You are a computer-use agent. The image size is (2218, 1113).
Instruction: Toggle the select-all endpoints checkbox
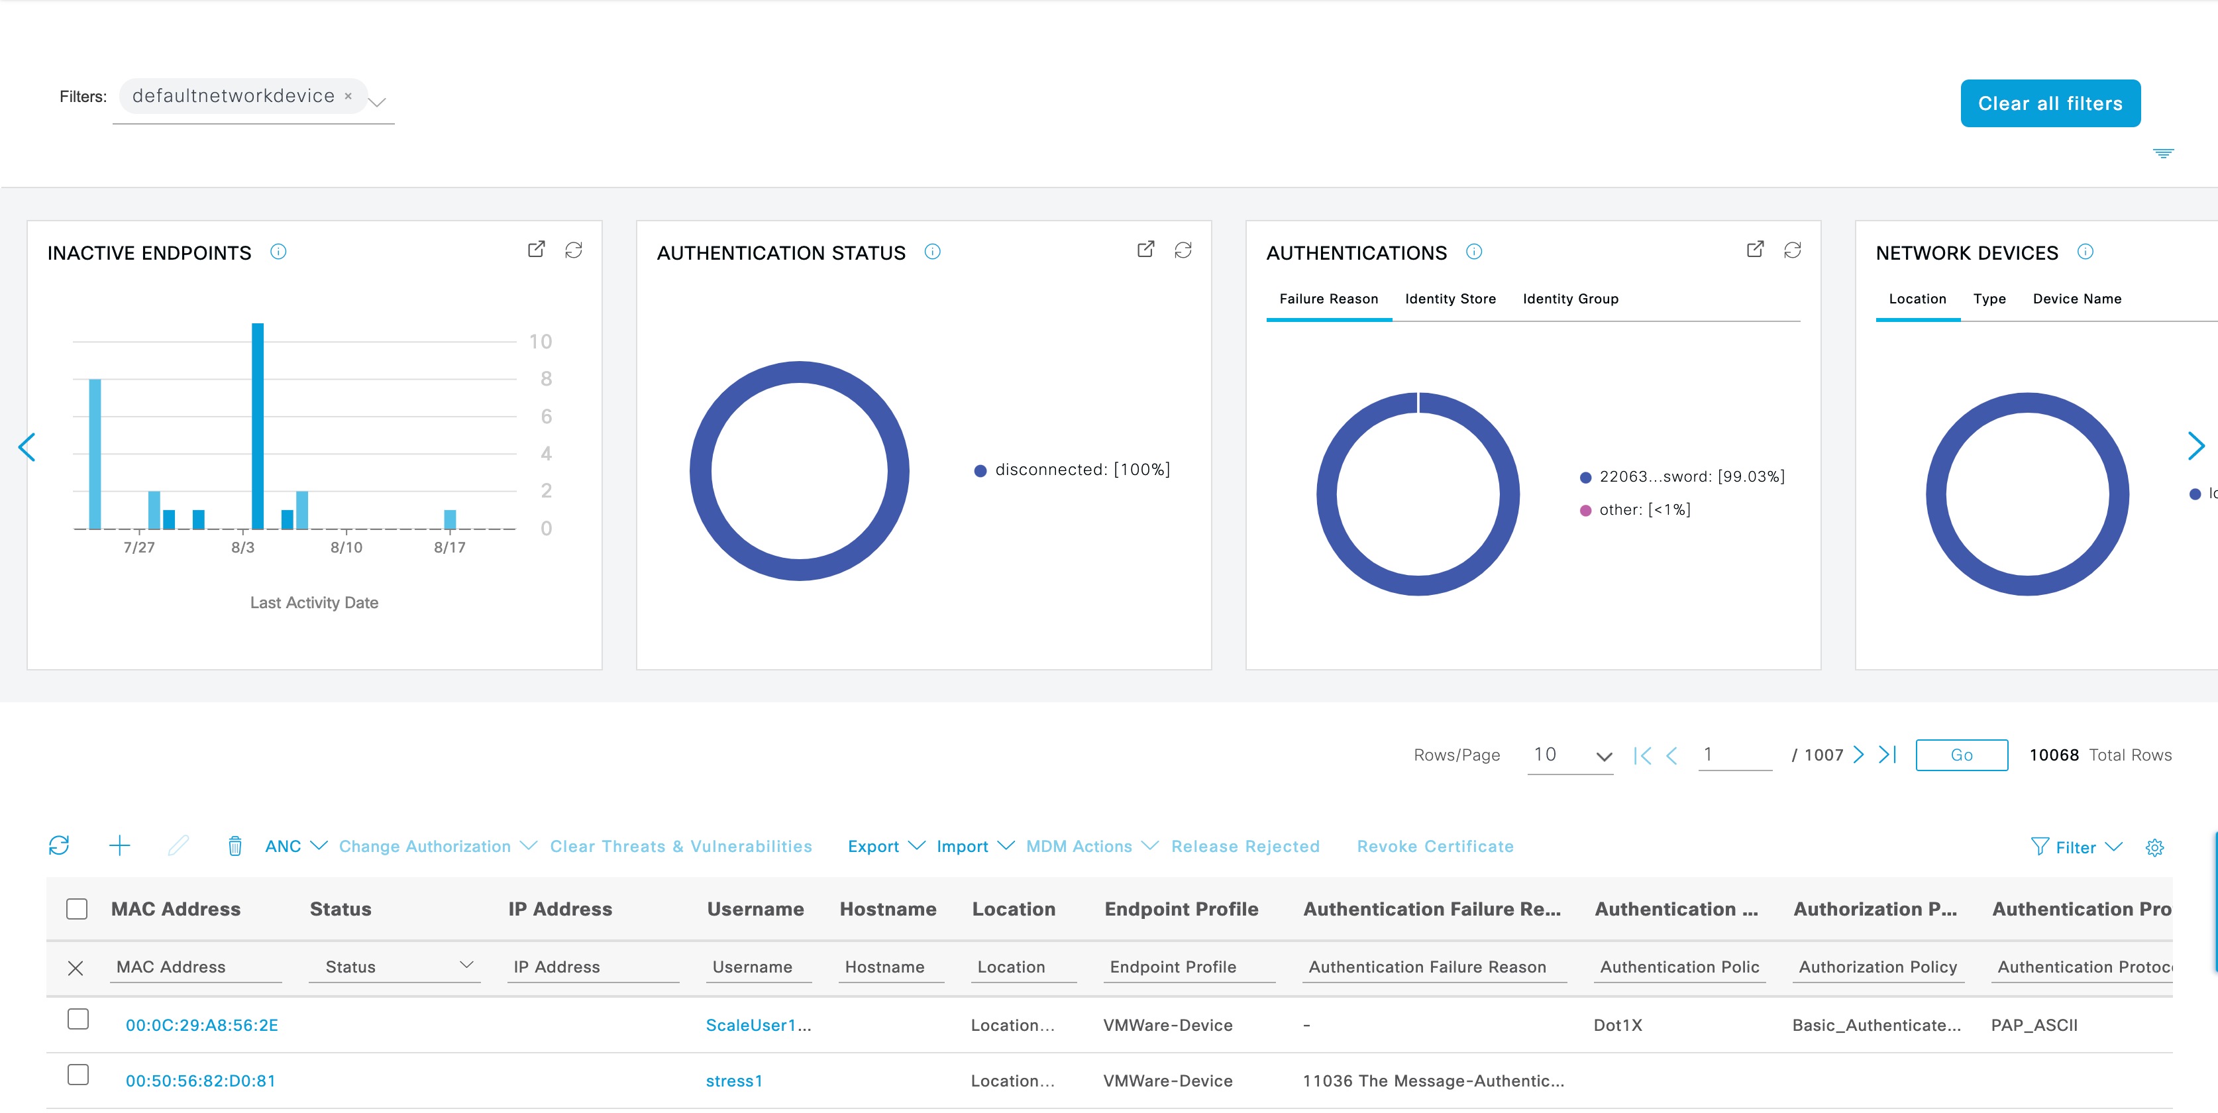[77, 908]
